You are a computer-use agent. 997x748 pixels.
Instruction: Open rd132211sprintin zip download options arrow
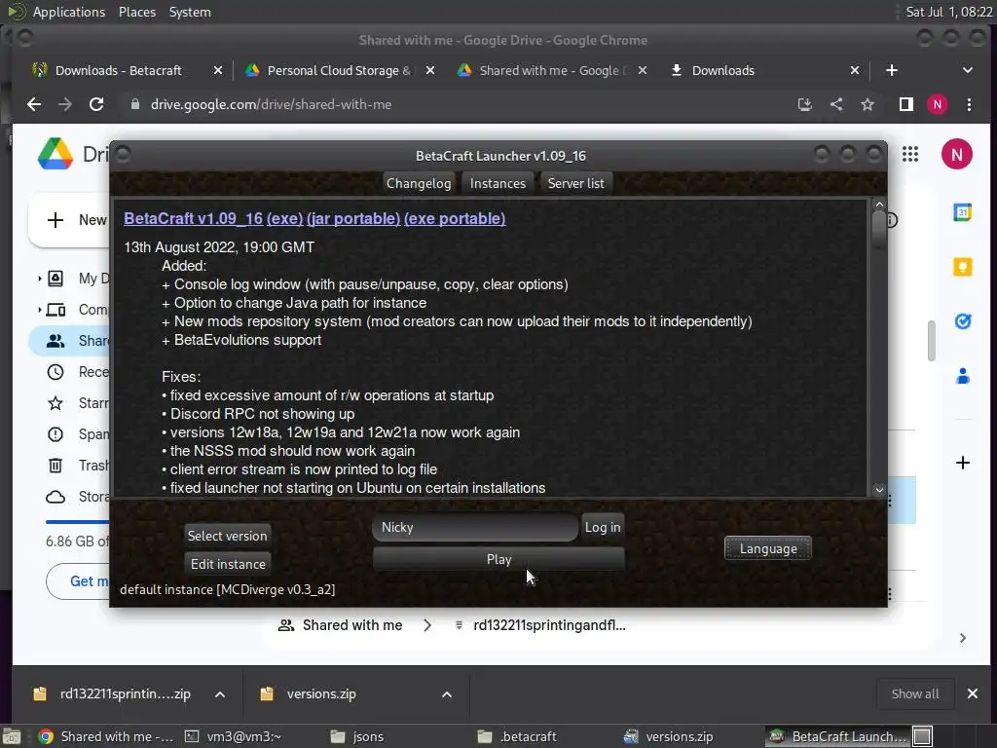pyautogui.click(x=220, y=693)
